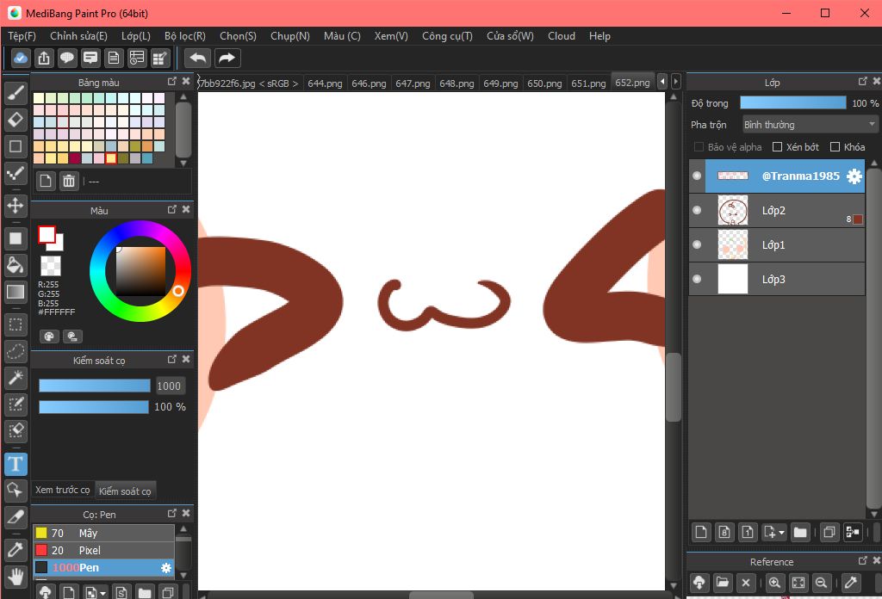The height and width of the screenshot is (599, 882).
Task: Pop out the Bảng màu panel
Action: click(172, 82)
